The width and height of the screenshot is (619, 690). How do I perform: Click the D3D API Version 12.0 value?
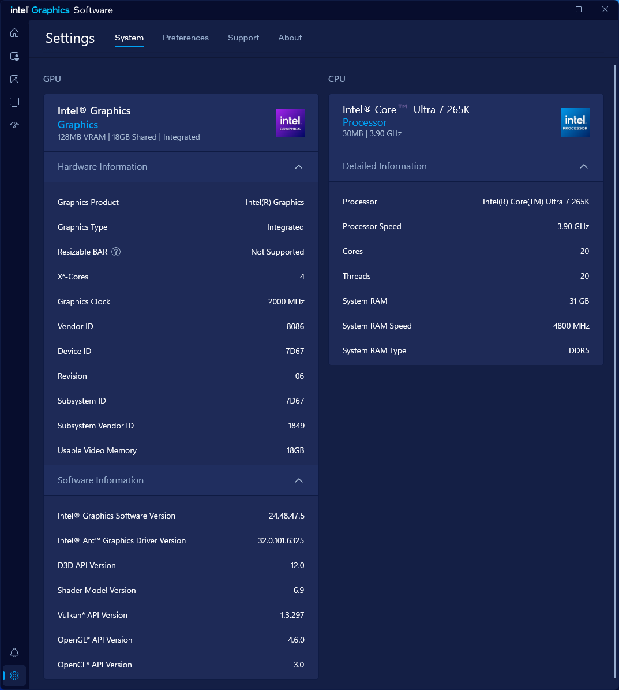coord(297,565)
